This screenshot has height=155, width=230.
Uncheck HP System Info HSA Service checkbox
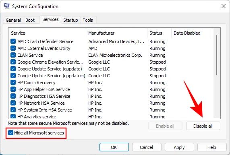tap(13, 110)
